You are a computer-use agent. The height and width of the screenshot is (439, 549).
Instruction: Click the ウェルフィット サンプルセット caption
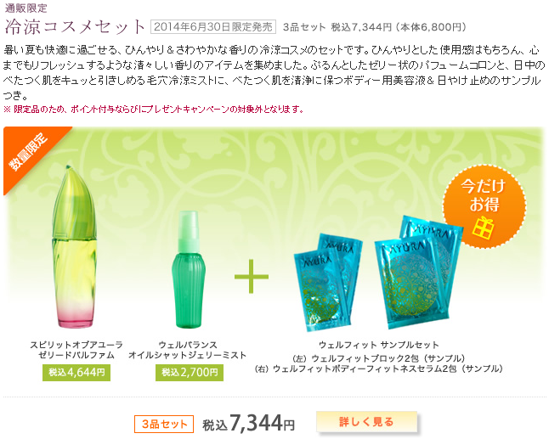379,345
